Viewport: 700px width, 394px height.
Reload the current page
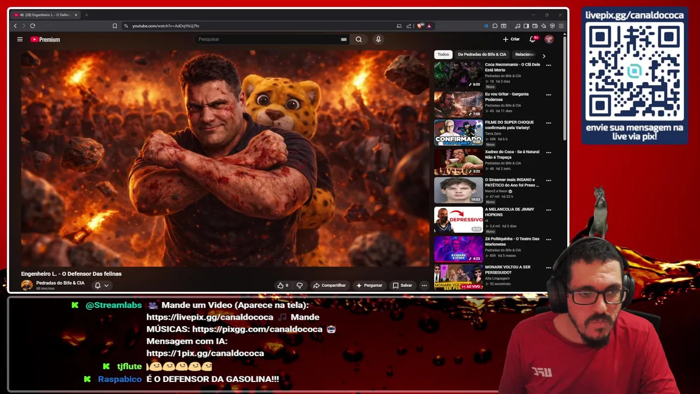coord(33,26)
